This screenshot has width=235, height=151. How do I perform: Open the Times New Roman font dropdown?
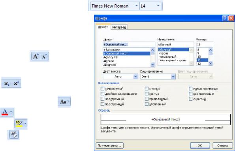136,6
